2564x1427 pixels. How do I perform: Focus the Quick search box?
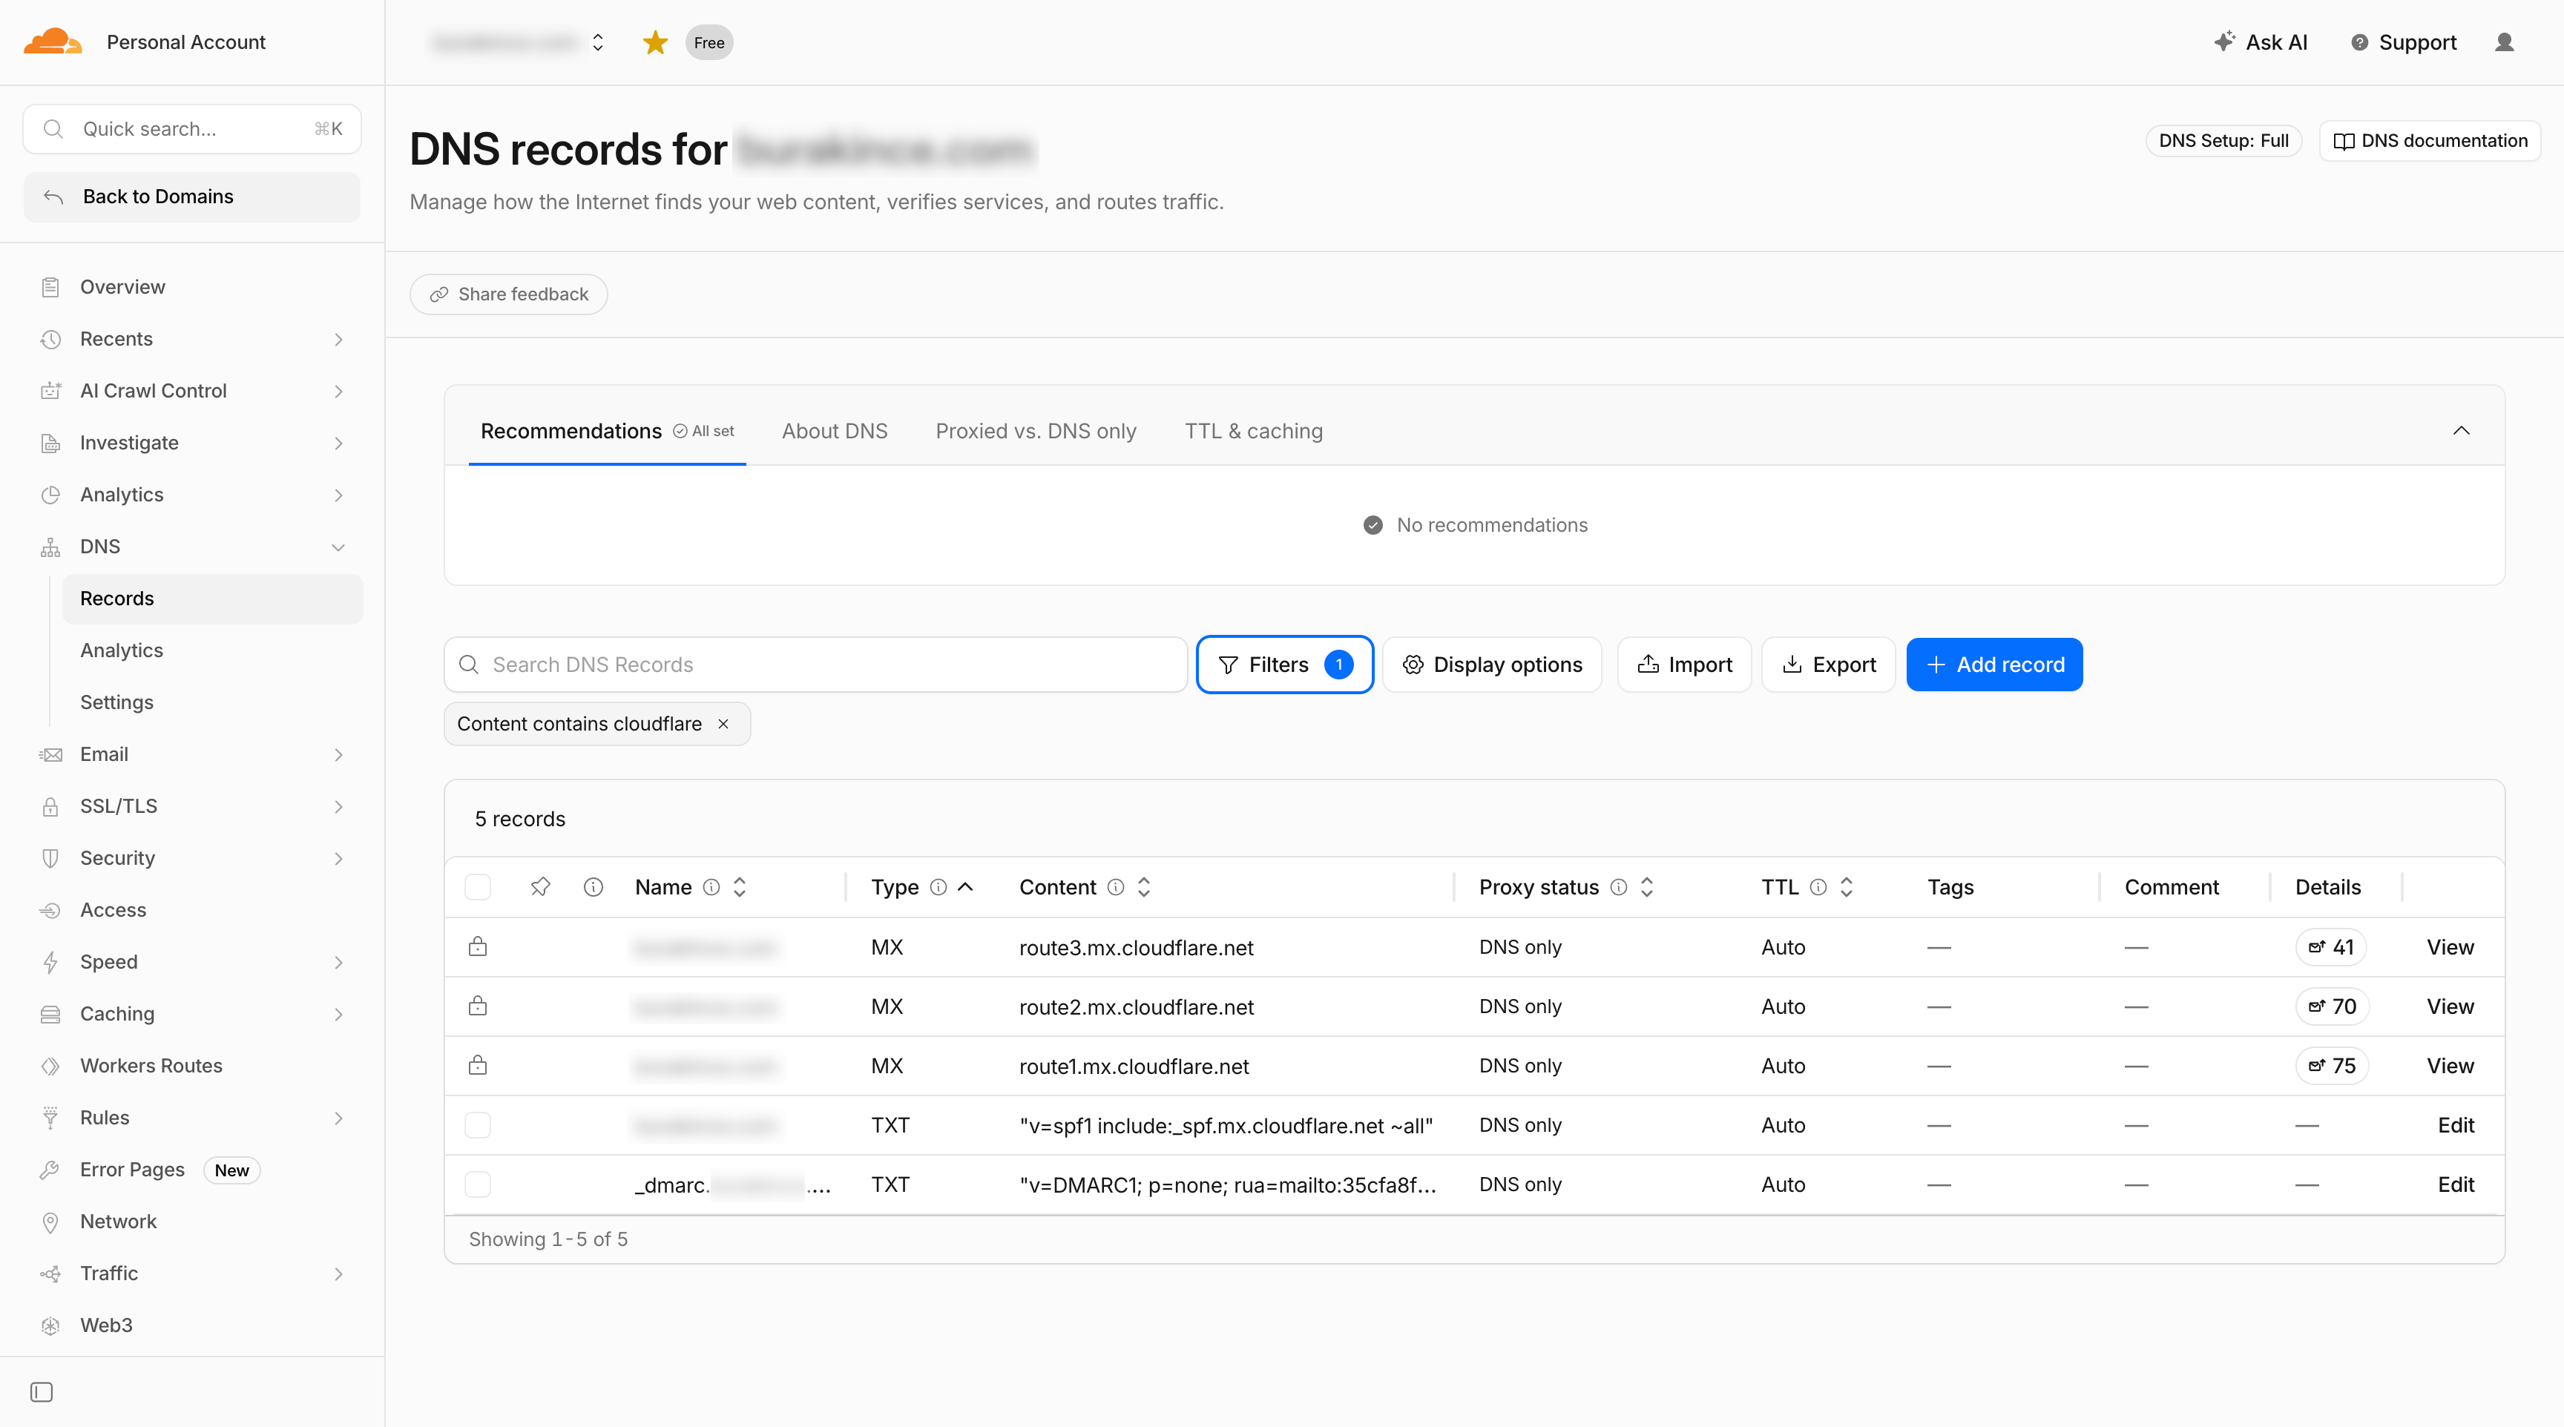coord(192,128)
